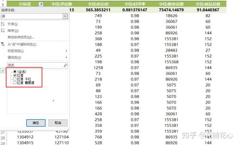Sort descending with 降序(O)
The width and height of the screenshot is (239, 145).
pos(13,30)
